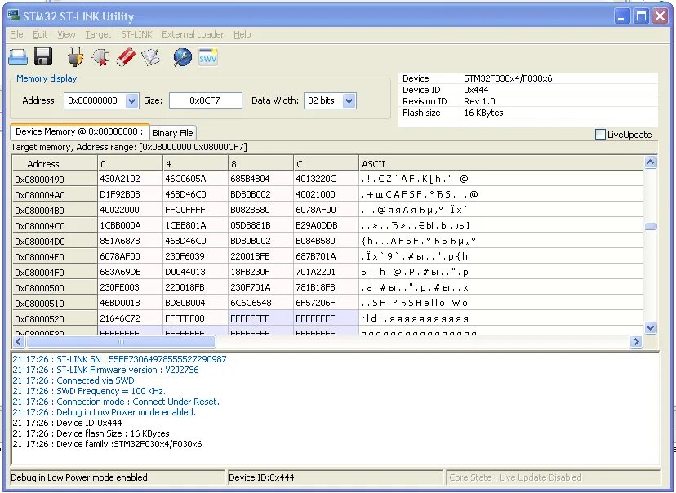Open the External Loader menu

click(x=193, y=34)
